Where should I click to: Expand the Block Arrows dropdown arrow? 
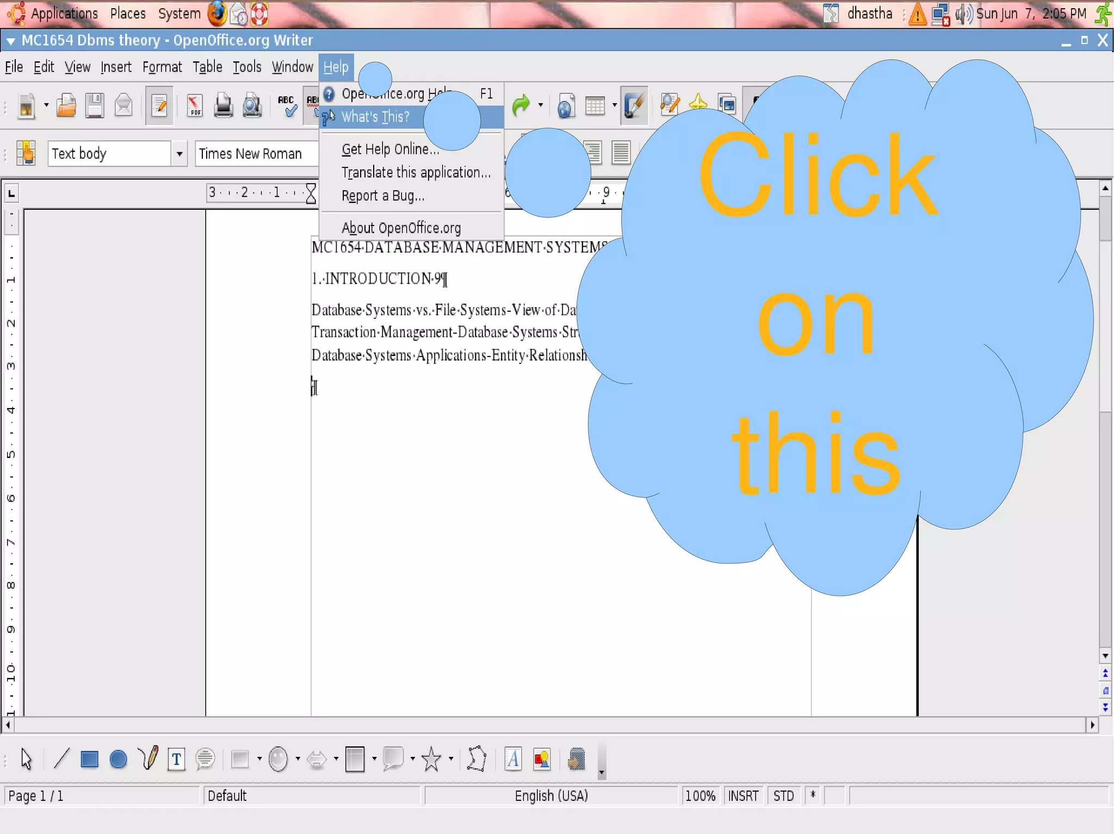[x=336, y=758]
